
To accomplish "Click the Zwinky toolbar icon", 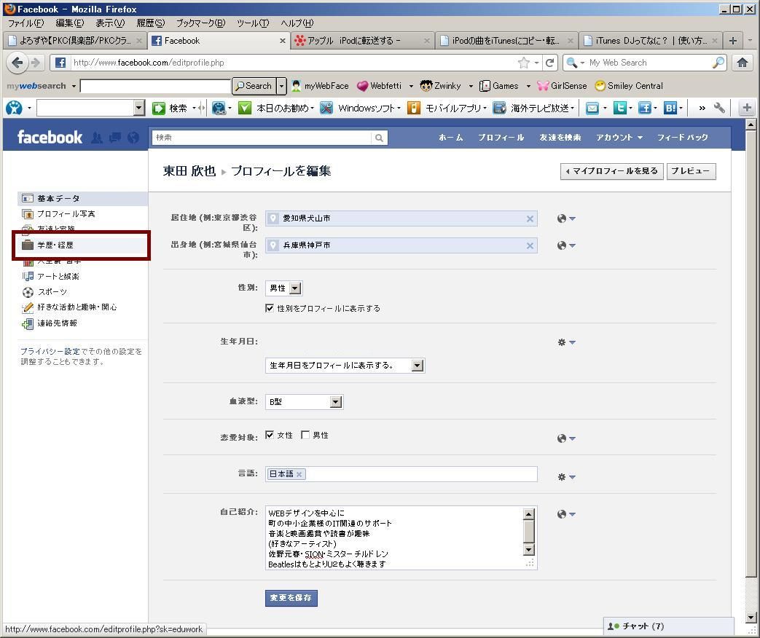I will click(426, 86).
